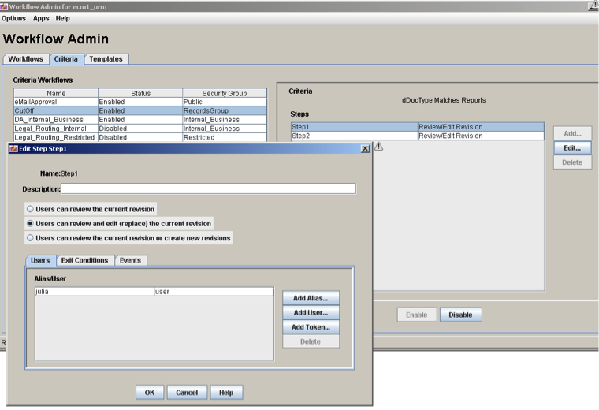Screen dimensions: 599x410
Task: Open the Help menu
Action: tap(62, 18)
